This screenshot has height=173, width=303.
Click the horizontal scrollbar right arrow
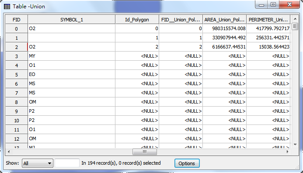pyautogui.click(x=288, y=152)
